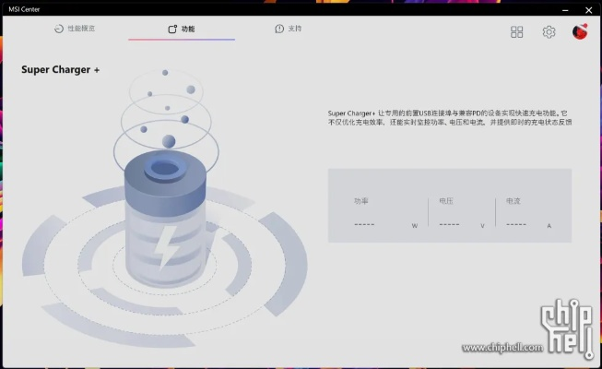Click the Super Charger + heading
This screenshot has width=602, height=369.
pos(60,69)
